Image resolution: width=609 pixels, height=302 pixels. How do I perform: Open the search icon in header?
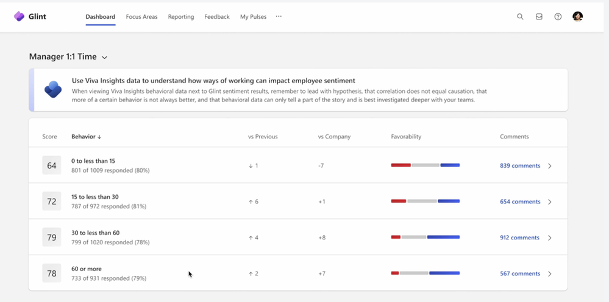(x=520, y=16)
